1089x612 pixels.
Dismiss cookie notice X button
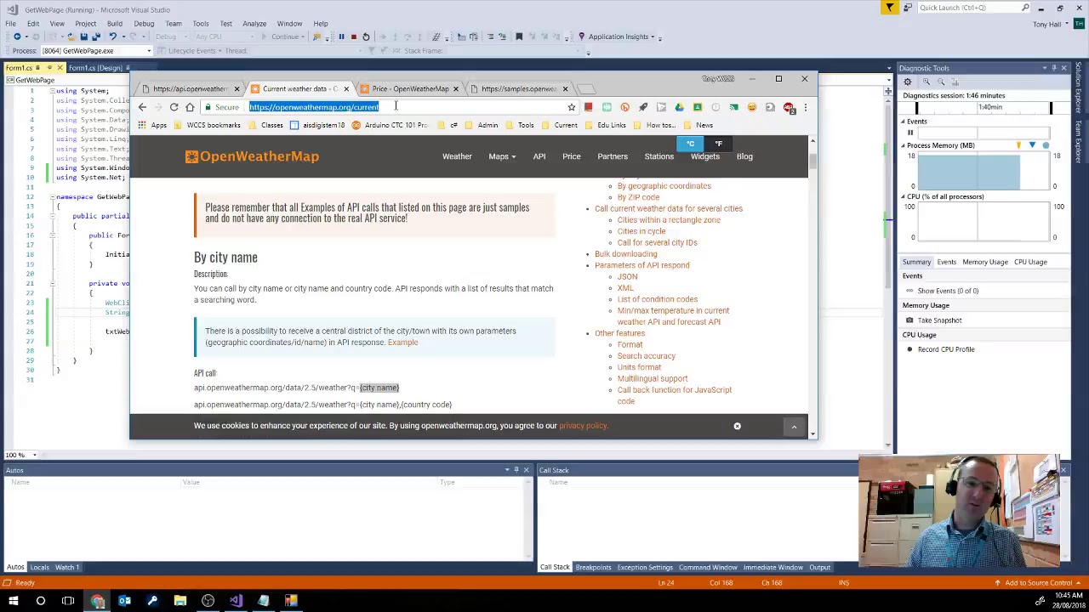[x=737, y=426]
